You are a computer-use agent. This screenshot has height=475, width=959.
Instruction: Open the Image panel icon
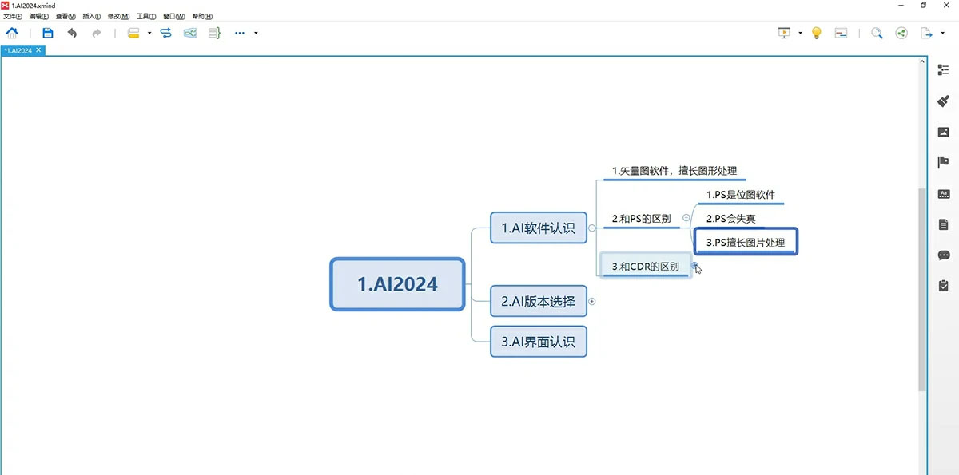(944, 132)
